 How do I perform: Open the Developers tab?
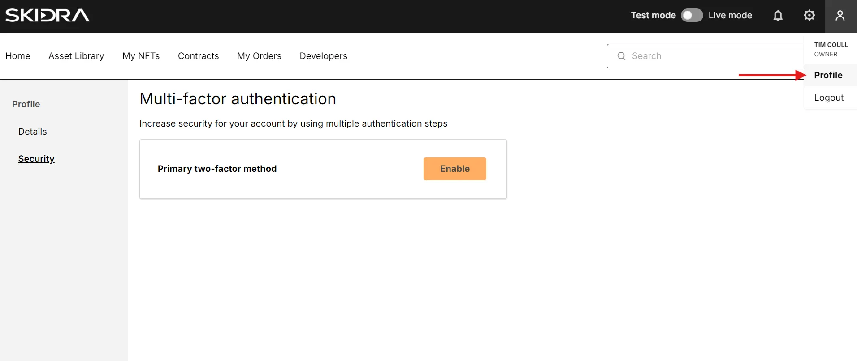tap(324, 56)
